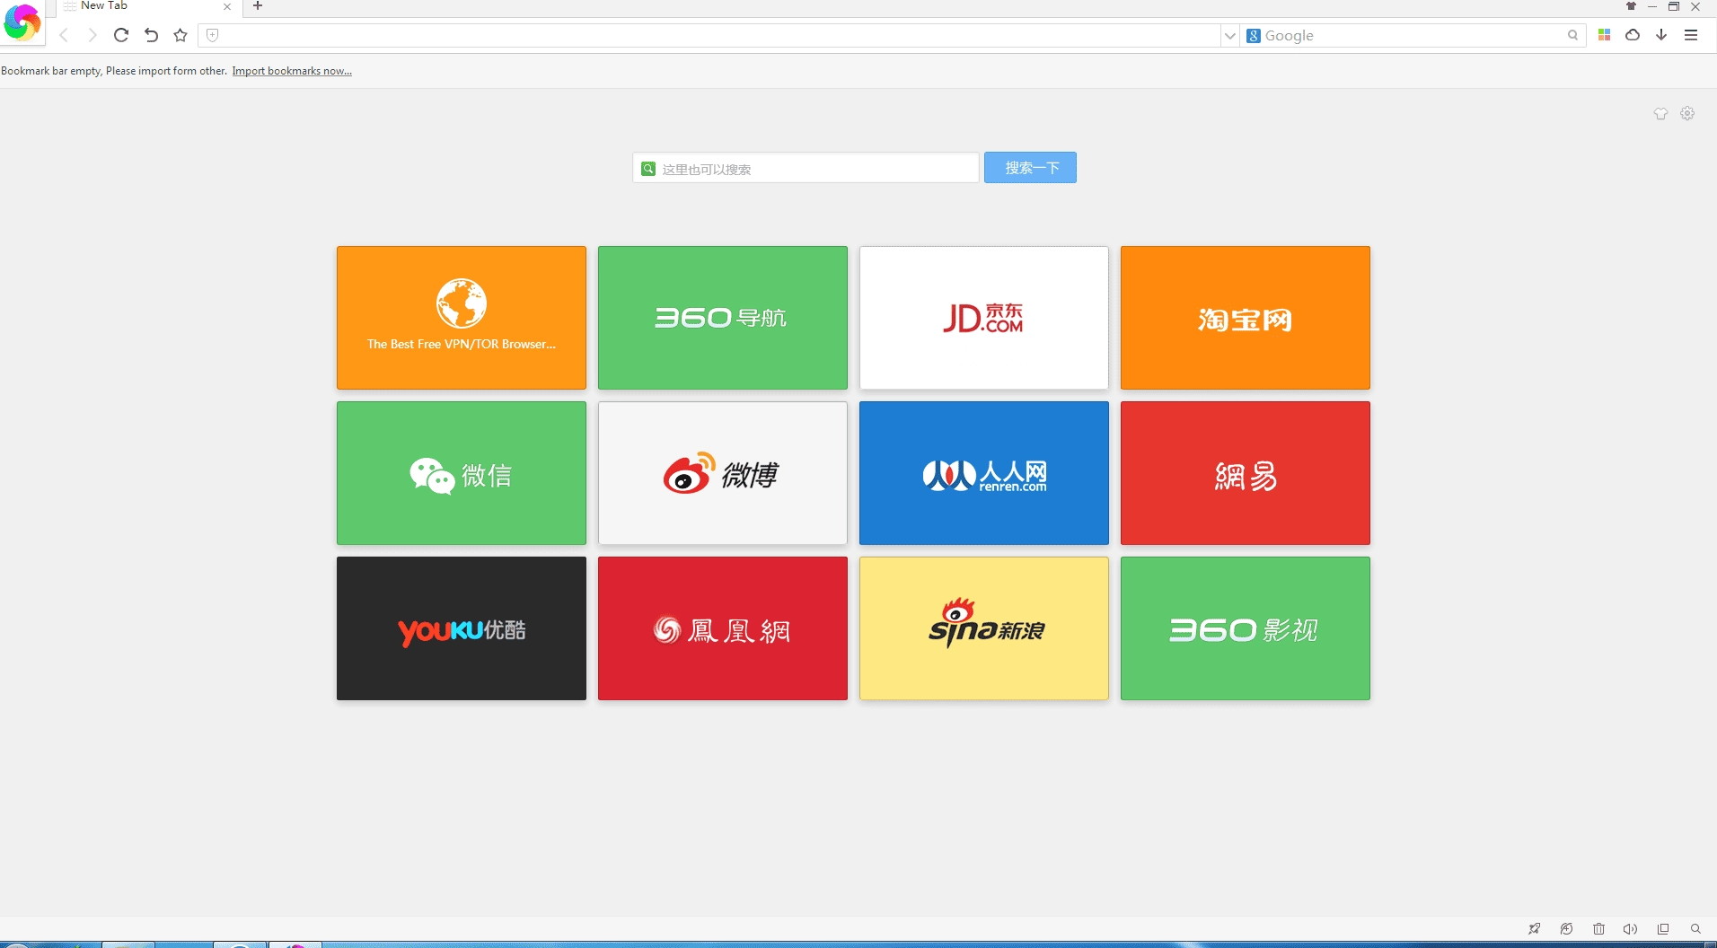Click the rocket speed-up icon in status bar
The image size is (1717, 948).
point(1534,929)
